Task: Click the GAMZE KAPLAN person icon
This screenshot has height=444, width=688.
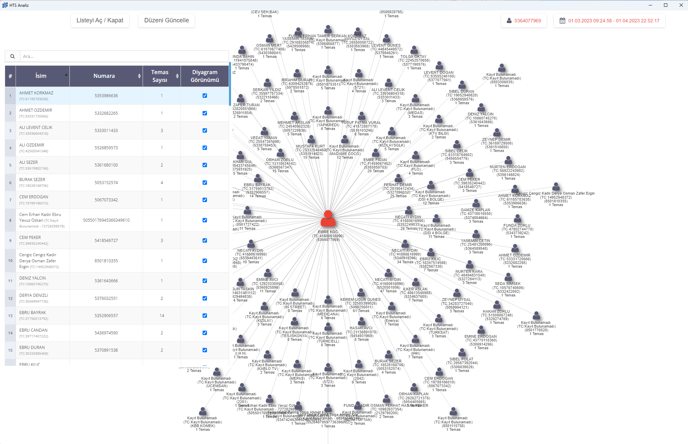Action: 476,203
